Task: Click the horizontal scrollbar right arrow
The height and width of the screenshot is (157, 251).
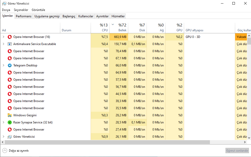Action: pos(245,142)
